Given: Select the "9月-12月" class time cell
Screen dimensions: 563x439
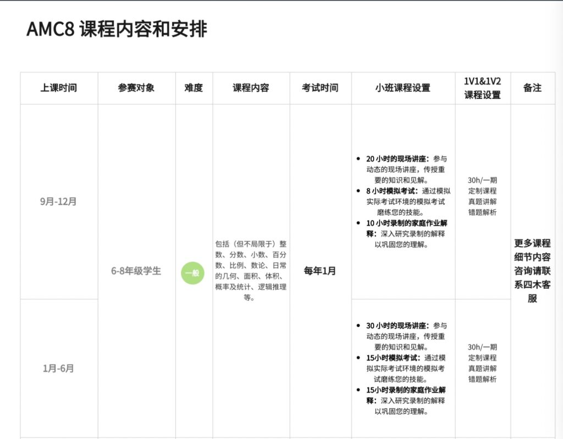Looking at the screenshot, I should click(x=58, y=201).
